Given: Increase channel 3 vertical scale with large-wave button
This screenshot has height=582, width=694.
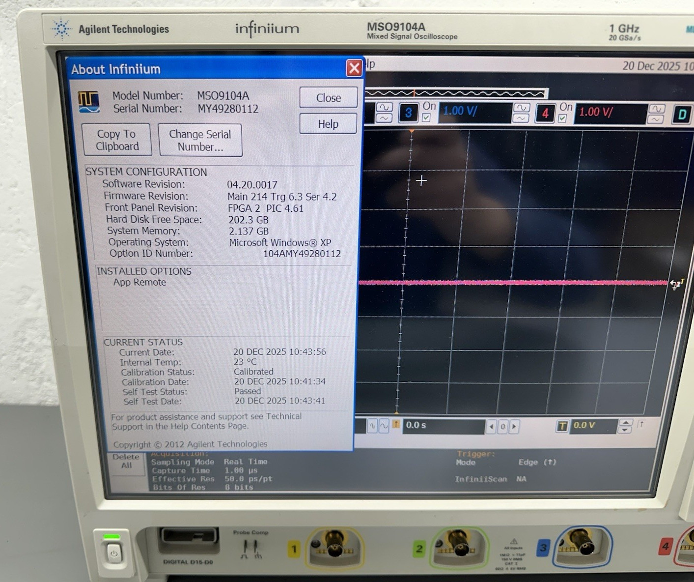Looking at the screenshot, I should (x=521, y=108).
